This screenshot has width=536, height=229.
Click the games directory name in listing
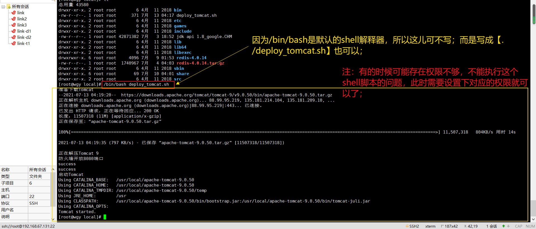point(180,26)
